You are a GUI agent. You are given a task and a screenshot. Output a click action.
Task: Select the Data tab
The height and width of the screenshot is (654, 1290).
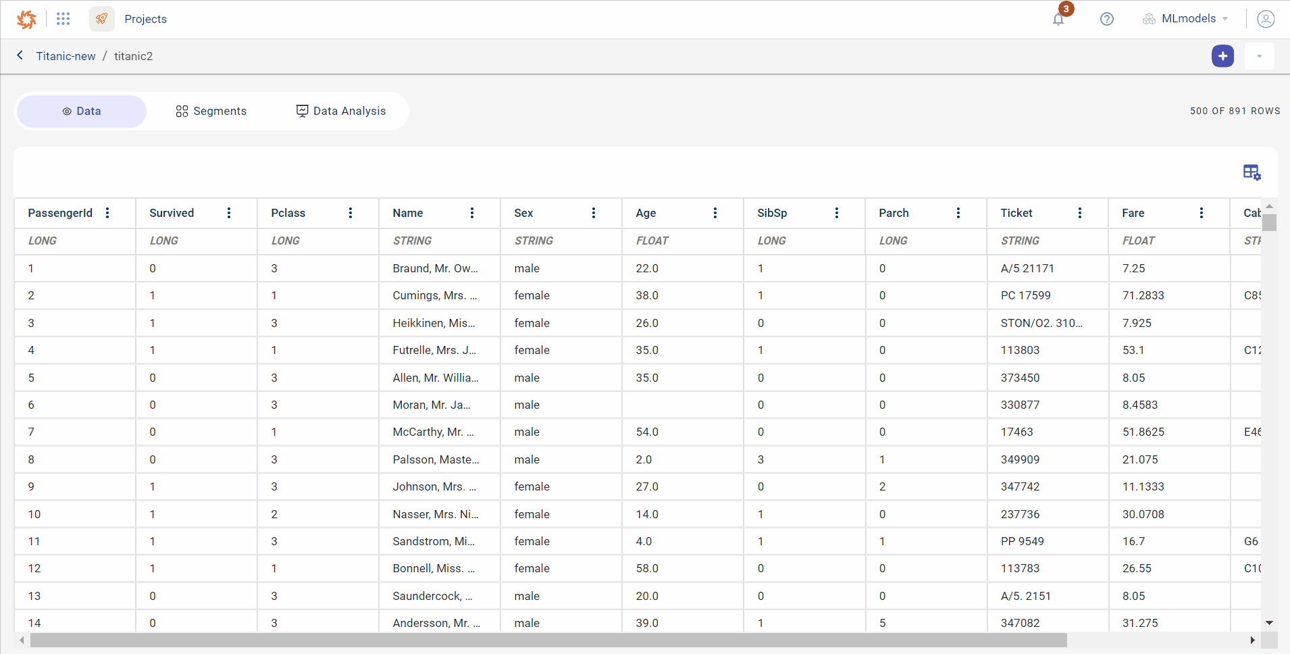click(x=82, y=111)
